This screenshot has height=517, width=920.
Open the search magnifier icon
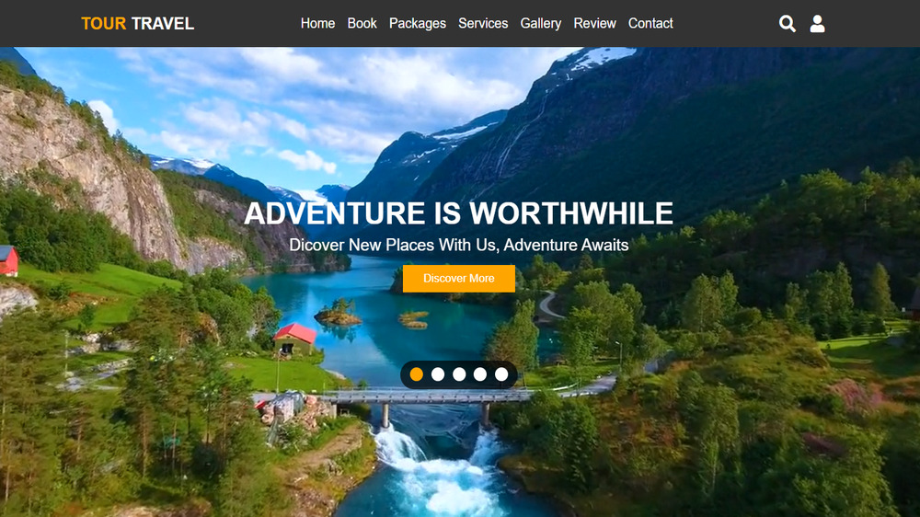[787, 24]
